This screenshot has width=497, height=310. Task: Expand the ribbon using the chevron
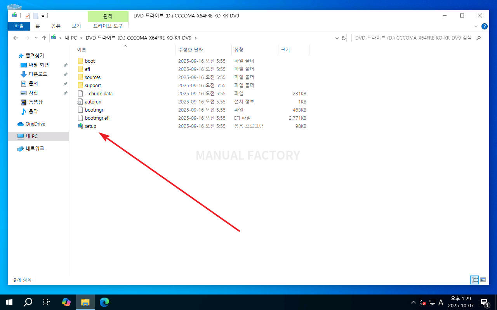(x=476, y=26)
